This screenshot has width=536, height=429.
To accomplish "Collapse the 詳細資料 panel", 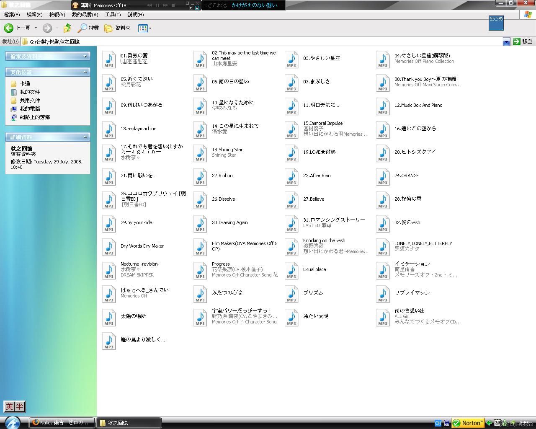I will point(85,137).
